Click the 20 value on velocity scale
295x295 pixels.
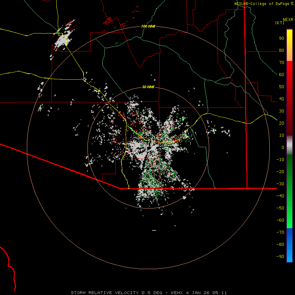(x=282, y=123)
